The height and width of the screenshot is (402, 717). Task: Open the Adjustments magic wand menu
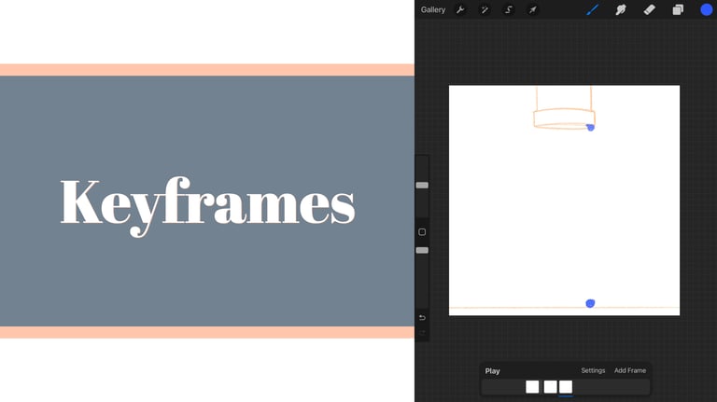(x=485, y=9)
